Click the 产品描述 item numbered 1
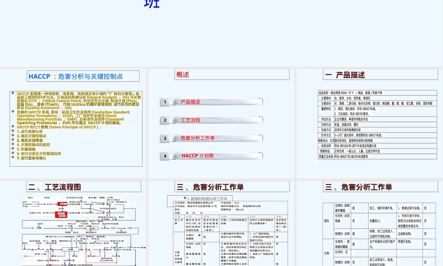The width and height of the screenshot is (443, 266). [x=211, y=102]
